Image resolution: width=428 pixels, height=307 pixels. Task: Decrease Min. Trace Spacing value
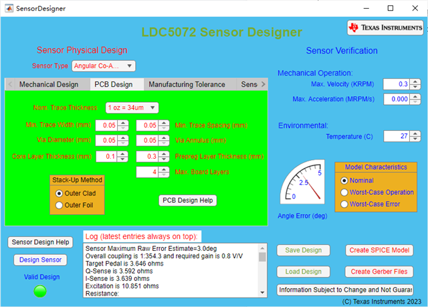[x=164, y=128]
